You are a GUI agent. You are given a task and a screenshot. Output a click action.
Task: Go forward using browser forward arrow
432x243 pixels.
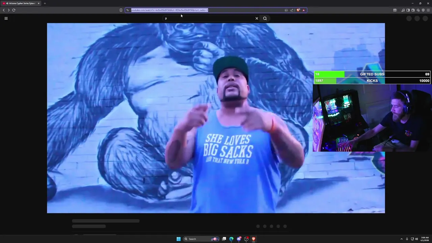[x=9, y=10]
